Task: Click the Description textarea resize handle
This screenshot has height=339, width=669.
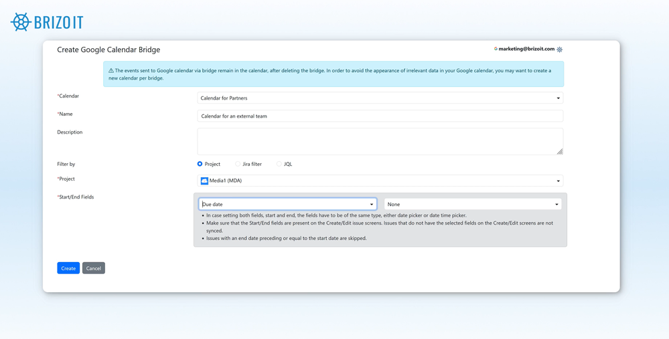Action: click(x=560, y=152)
